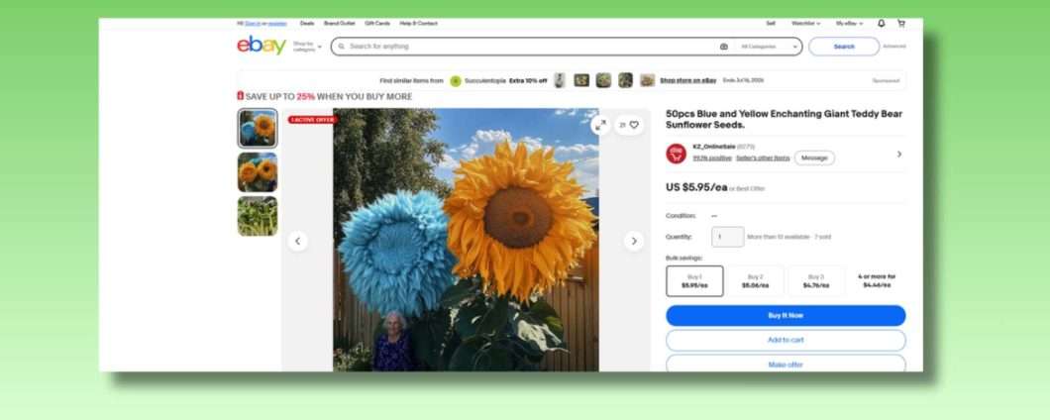Viewport: 1050px width, 420px height.
Task: Select the second thumbnail with two orange sunflowers
Action: tap(258, 172)
